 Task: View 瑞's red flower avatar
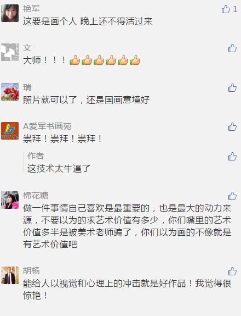point(10,92)
